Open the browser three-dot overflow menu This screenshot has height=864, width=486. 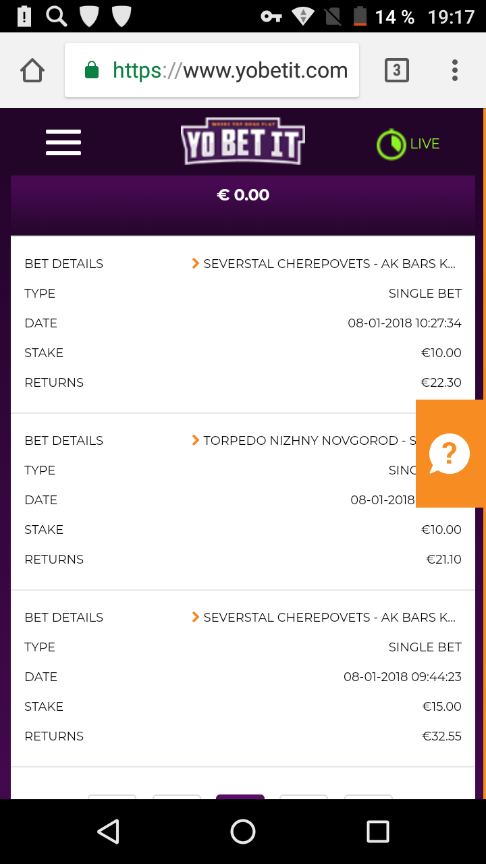pos(455,70)
